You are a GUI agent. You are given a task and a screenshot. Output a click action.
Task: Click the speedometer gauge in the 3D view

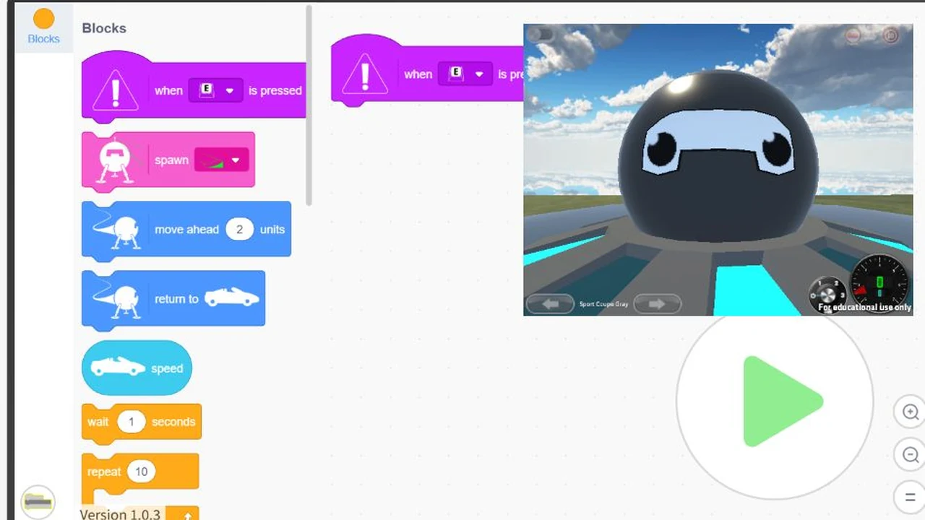pos(879,282)
